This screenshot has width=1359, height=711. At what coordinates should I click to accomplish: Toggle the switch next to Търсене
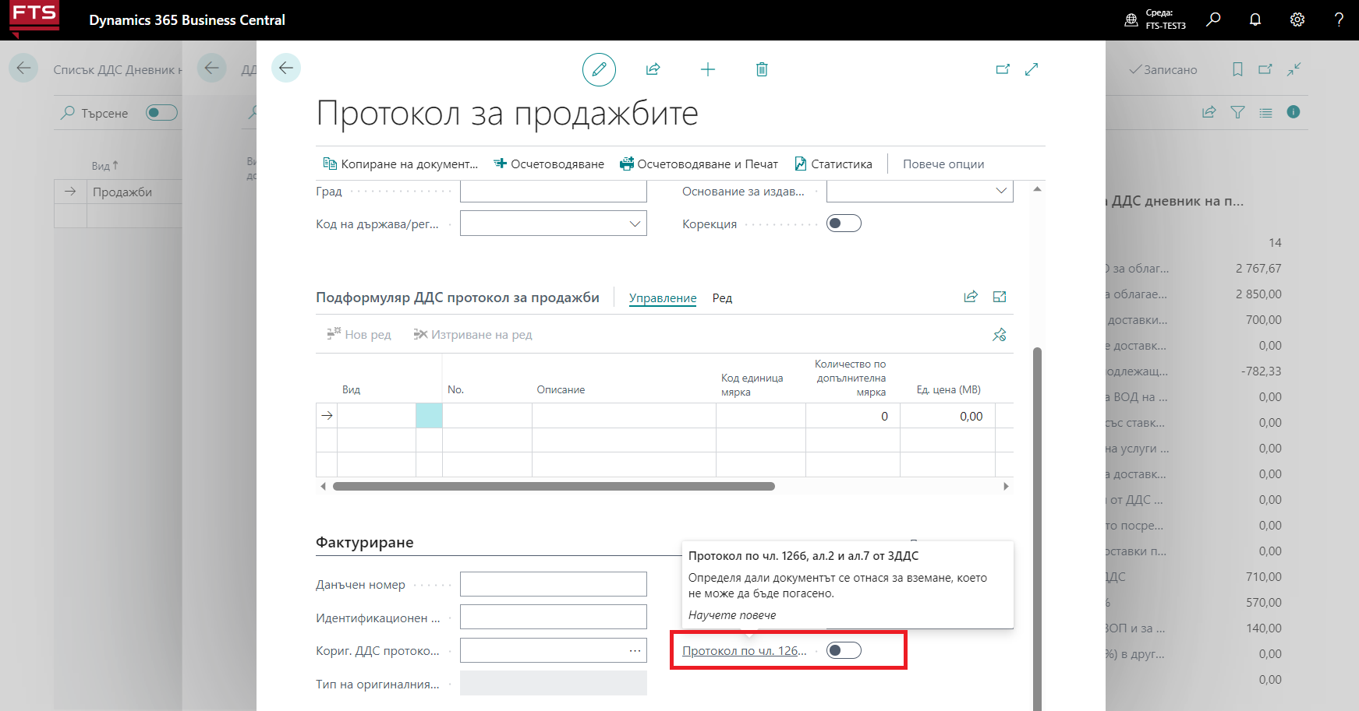click(162, 113)
